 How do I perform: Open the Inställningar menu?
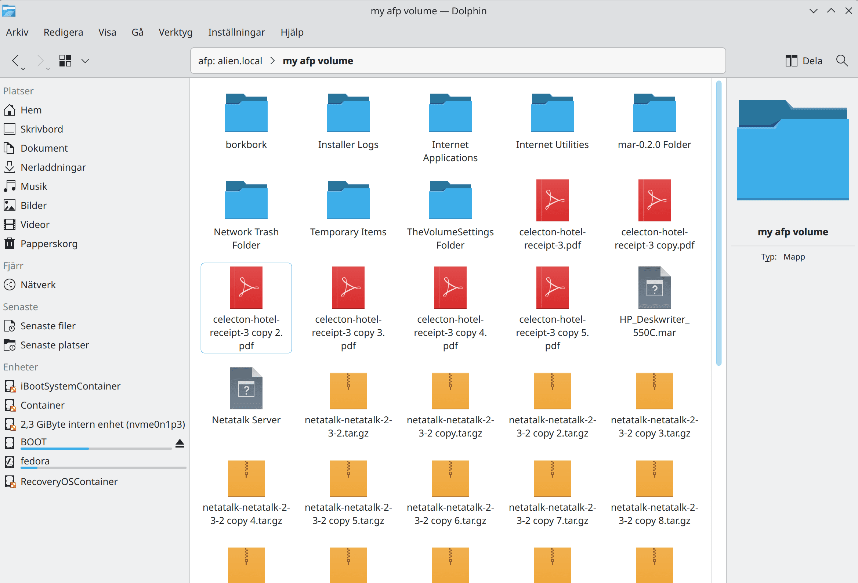click(x=236, y=32)
